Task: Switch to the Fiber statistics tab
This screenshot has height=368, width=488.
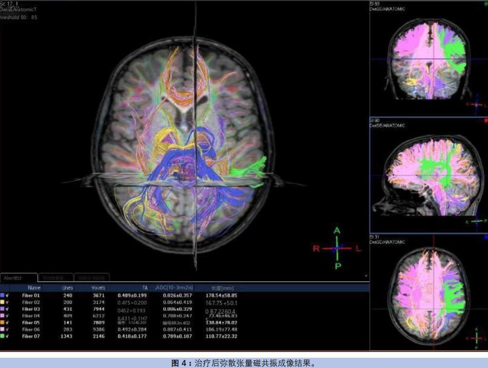Action: [19, 278]
